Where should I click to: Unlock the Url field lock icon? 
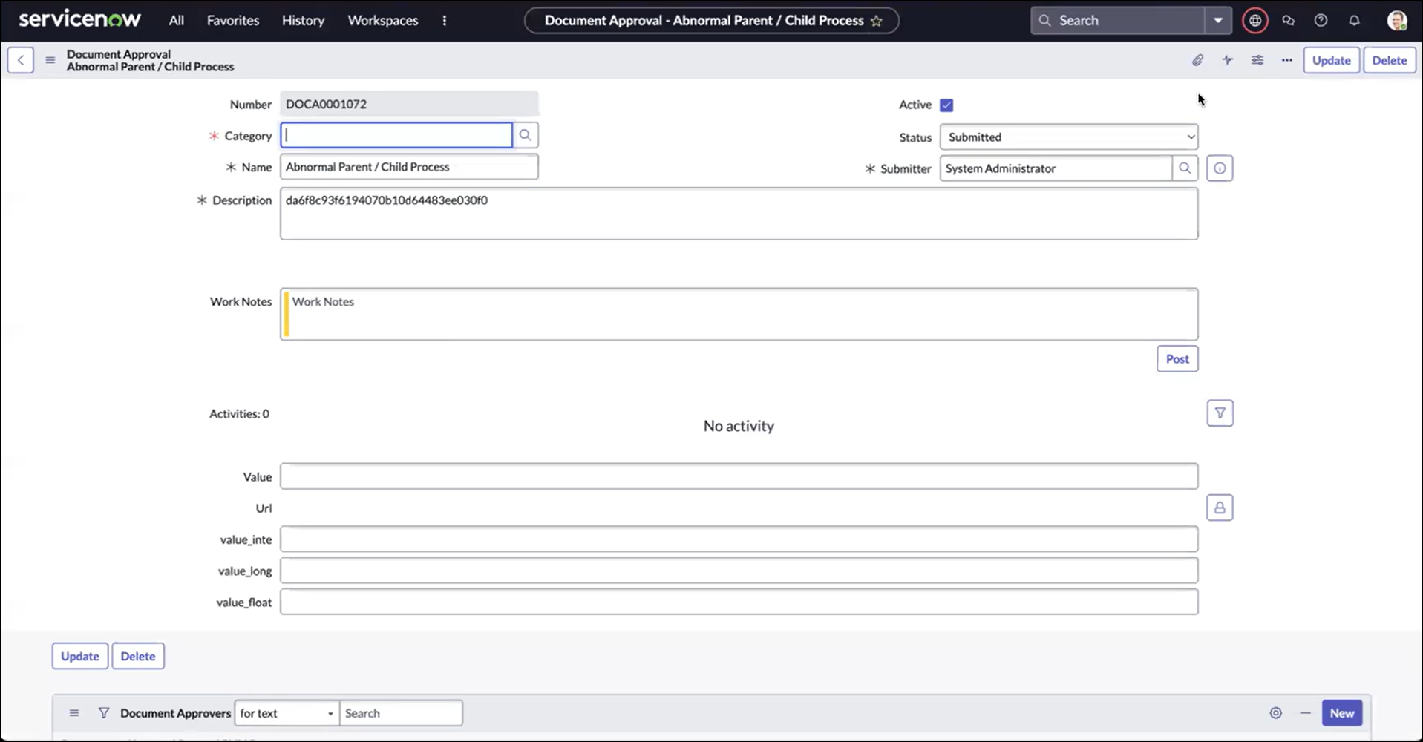[x=1219, y=508]
